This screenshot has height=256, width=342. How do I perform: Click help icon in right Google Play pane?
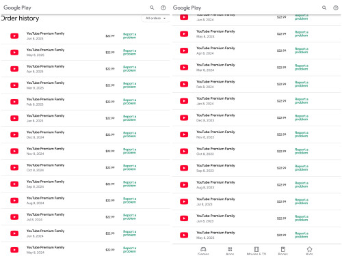coord(336,8)
